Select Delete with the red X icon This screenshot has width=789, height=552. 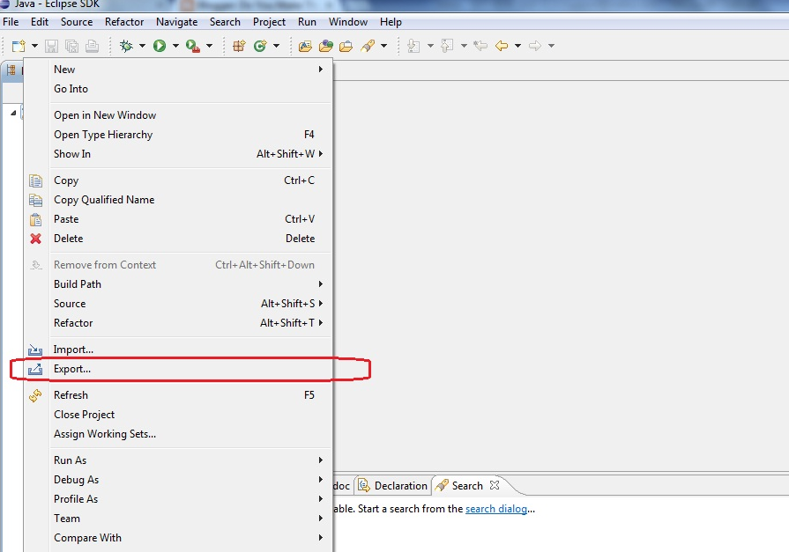click(177, 239)
